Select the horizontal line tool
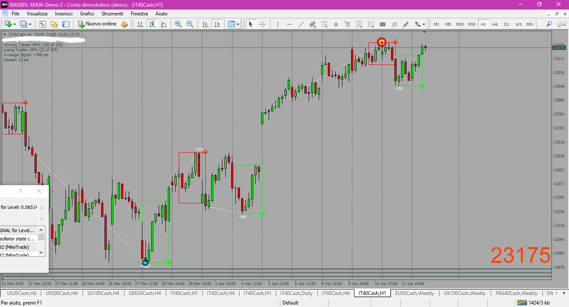This screenshot has width=569, height=307. coord(289,24)
